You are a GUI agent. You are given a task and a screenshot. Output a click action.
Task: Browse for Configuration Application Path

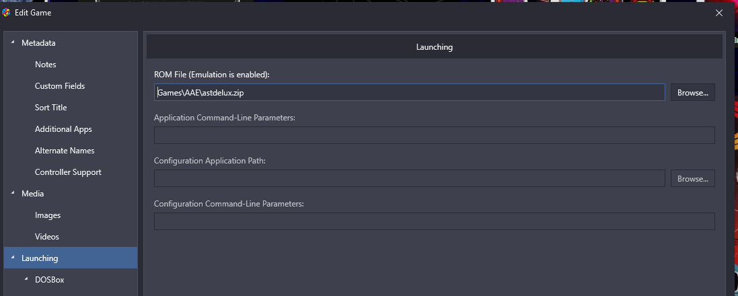pos(693,178)
